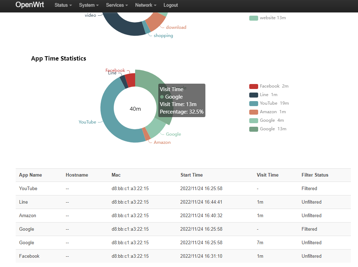358x267 pixels.
Task: Toggle the Google 4m legend entry
Action: pos(266,120)
